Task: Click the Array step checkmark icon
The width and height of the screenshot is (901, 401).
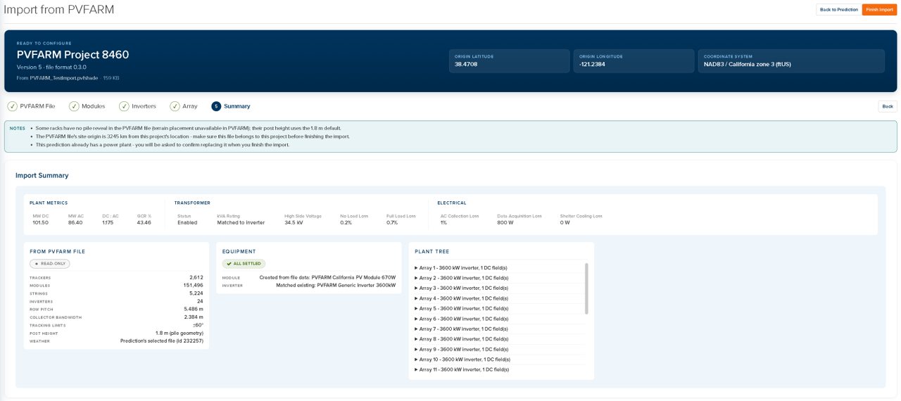Action: coord(175,106)
